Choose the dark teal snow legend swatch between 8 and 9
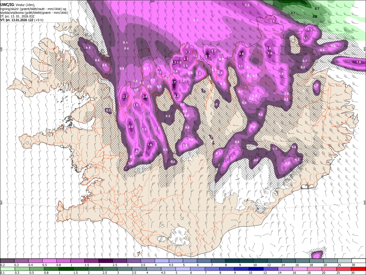Screen dimensions: 366x275 click(232, 261)
